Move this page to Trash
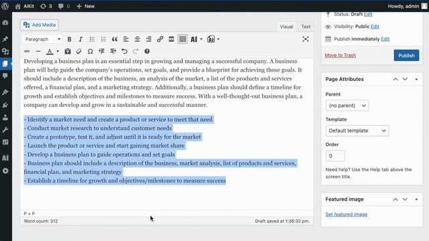 [340, 56]
